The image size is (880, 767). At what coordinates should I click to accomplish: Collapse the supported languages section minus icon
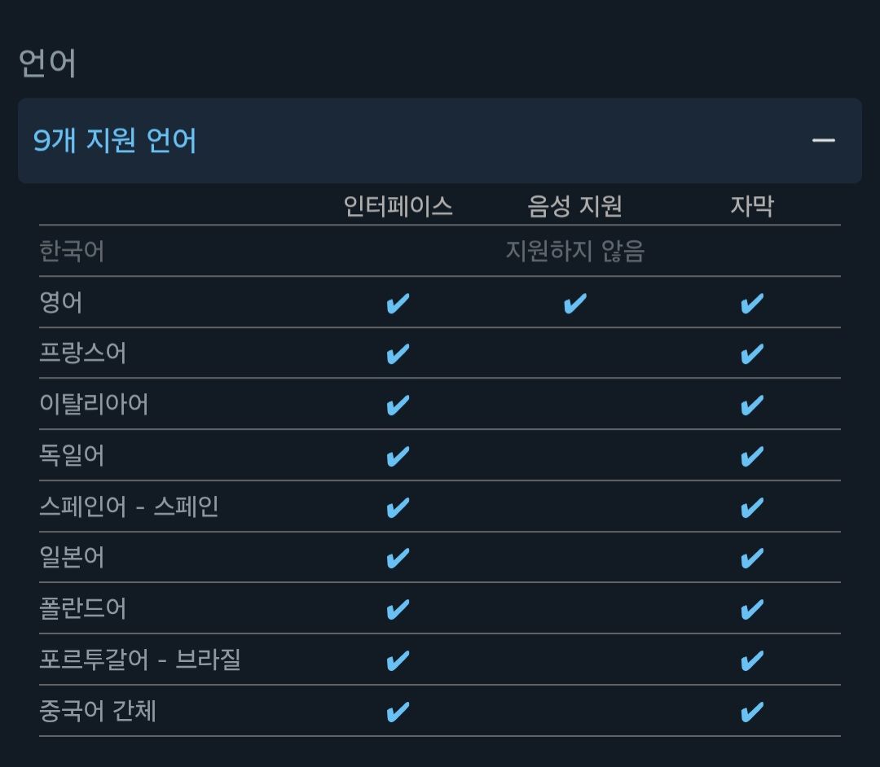tap(823, 140)
